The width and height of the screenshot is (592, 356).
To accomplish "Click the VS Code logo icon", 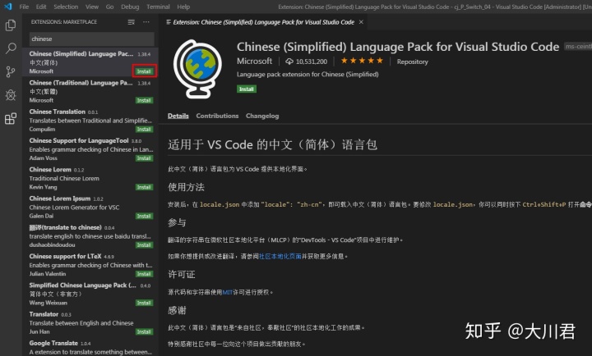I will (8, 7).
